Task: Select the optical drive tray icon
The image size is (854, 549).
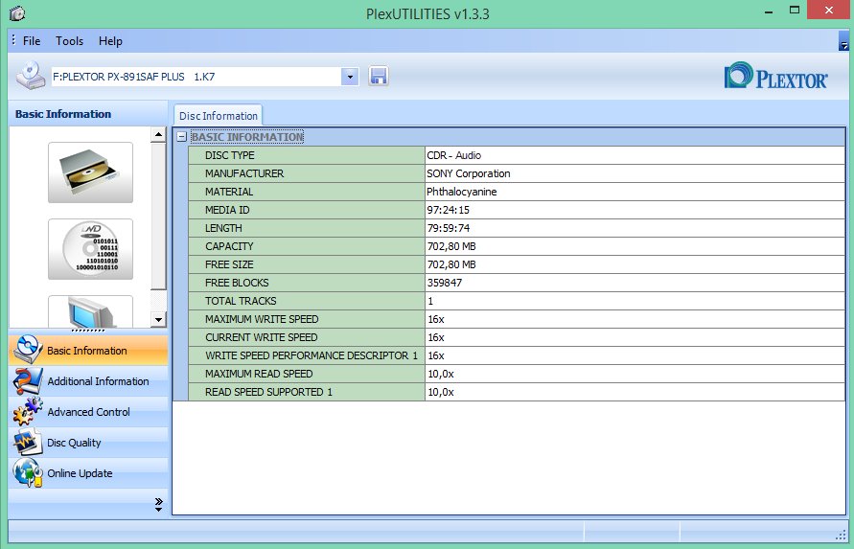Action: click(90, 172)
